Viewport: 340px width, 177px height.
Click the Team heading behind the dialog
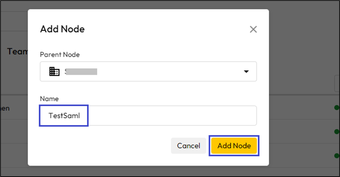point(17,52)
